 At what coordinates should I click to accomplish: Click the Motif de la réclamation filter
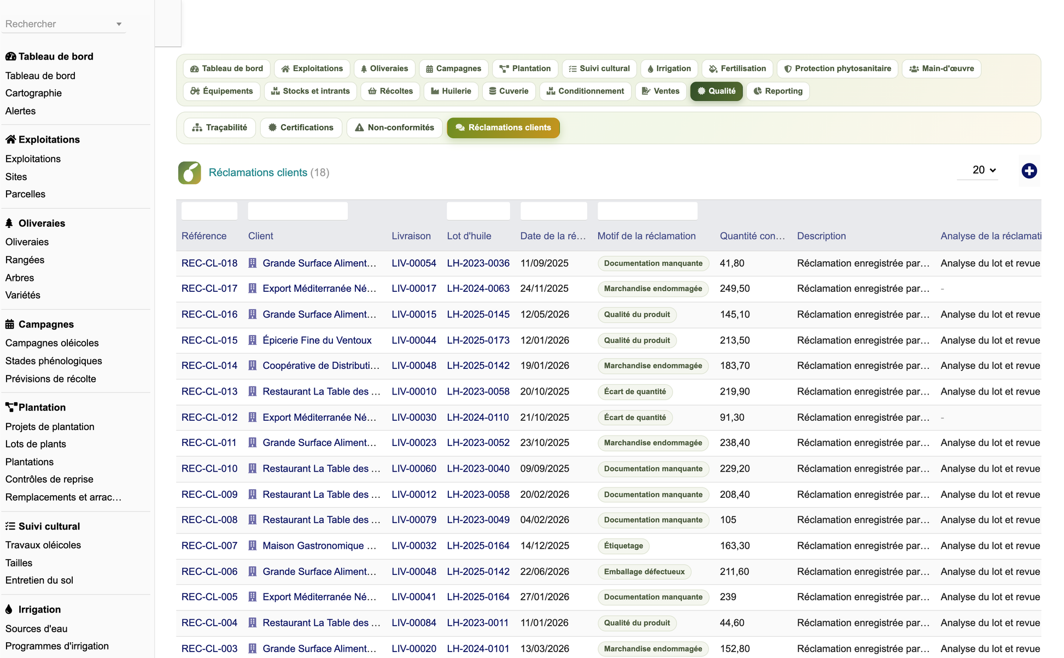click(647, 211)
